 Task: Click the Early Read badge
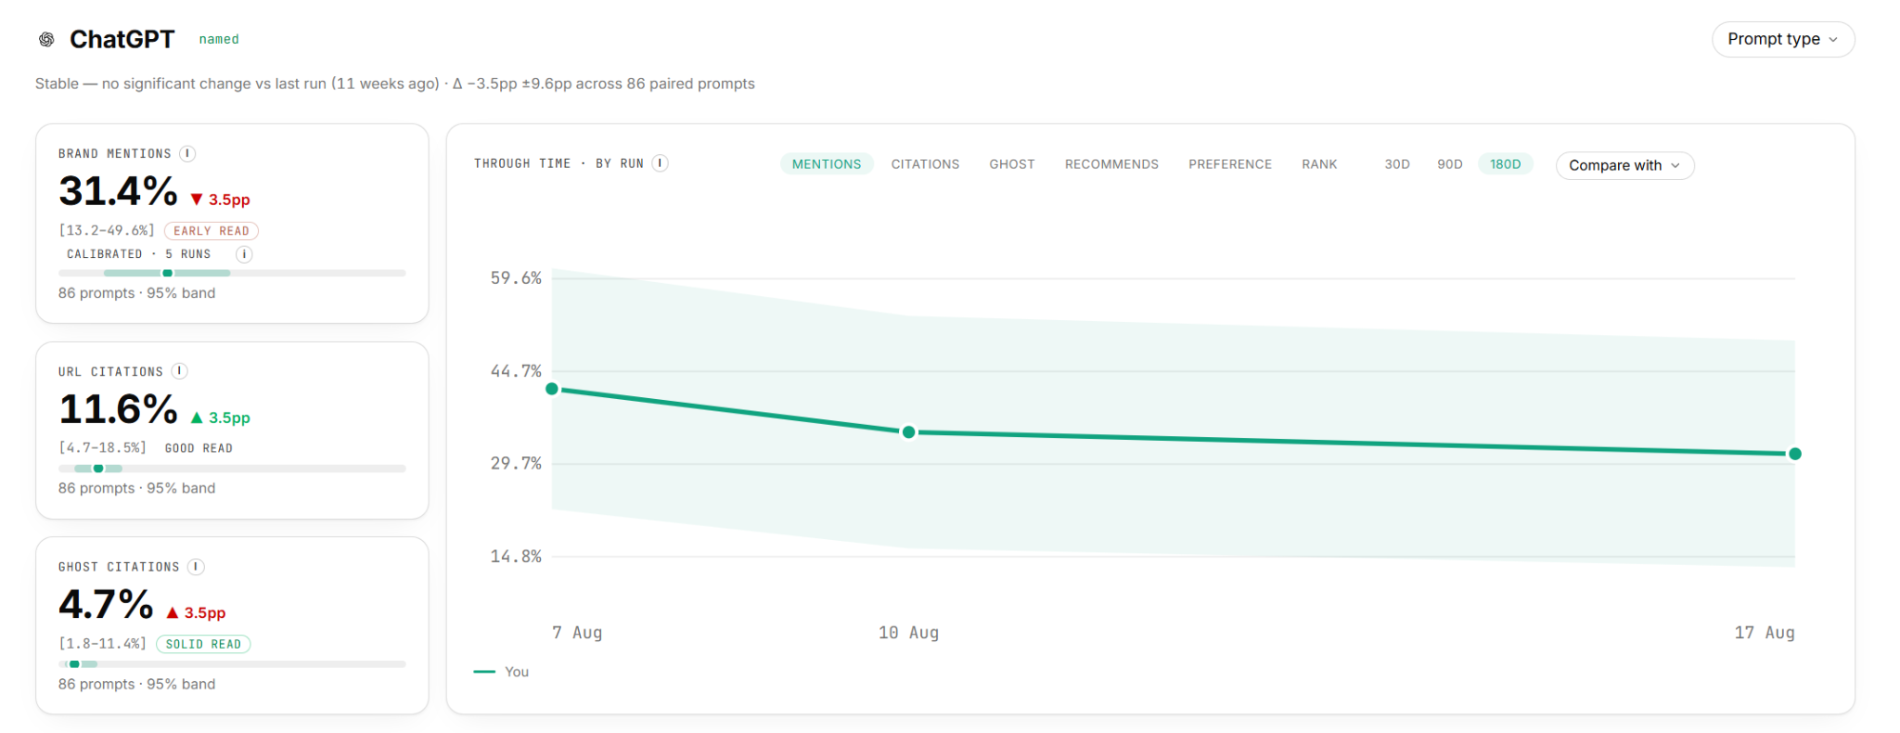click(212, 231)
